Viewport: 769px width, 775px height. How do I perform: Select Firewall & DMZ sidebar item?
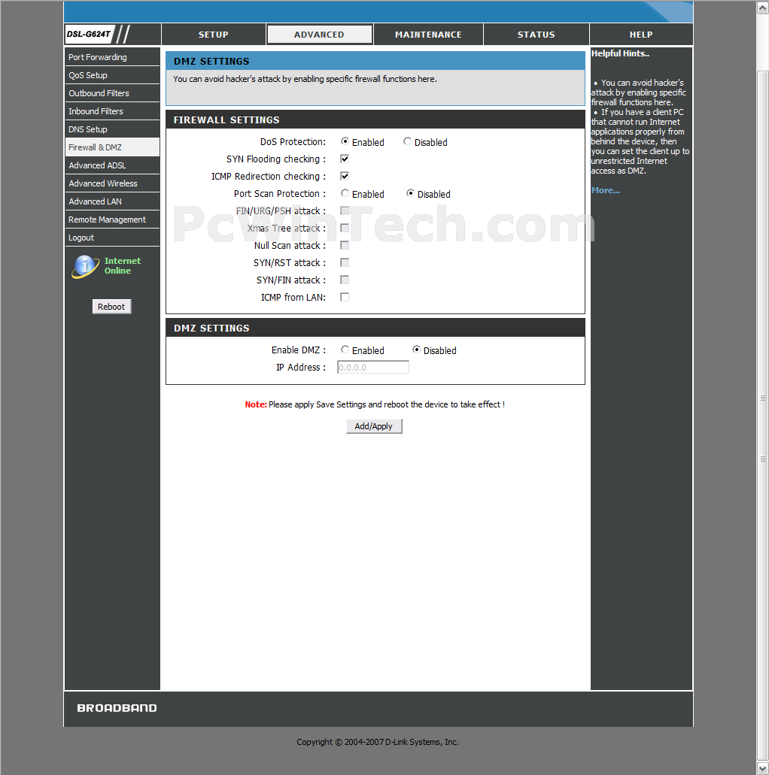[x=112, y=147]
